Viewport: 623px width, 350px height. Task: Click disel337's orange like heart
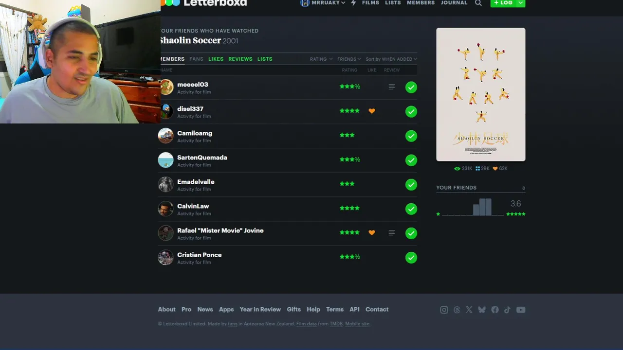pyautogui.click(x=372, y=111)
